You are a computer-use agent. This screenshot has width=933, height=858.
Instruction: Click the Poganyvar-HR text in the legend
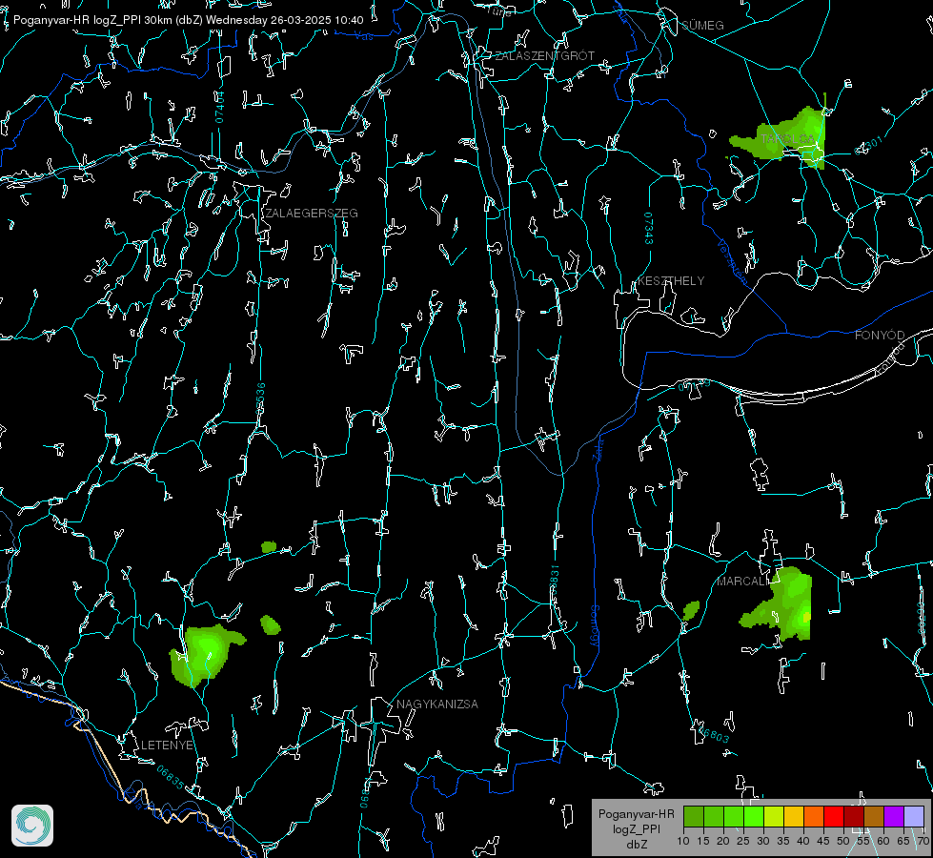click(636, 813)
